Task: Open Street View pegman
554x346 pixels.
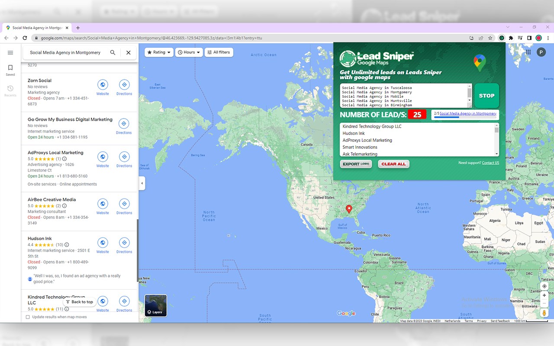Action: [544, 313]
